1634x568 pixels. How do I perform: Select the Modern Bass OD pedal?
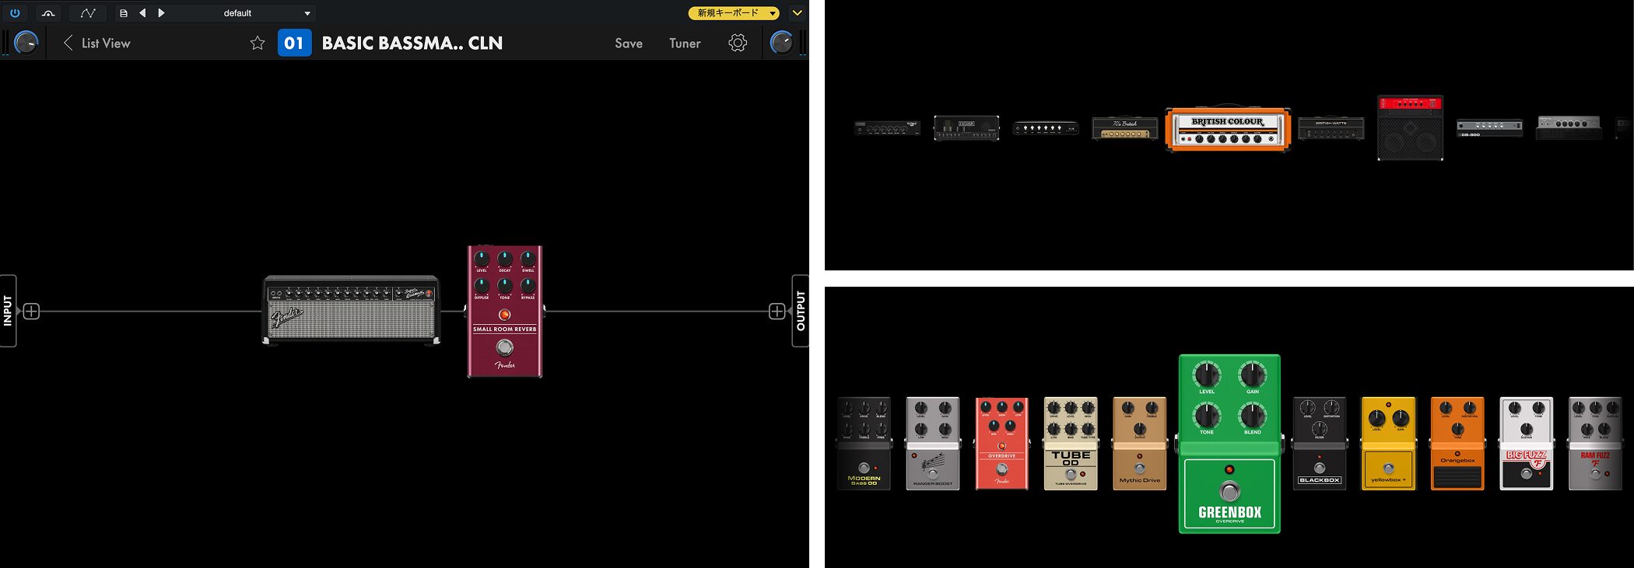tap(864, 444)
